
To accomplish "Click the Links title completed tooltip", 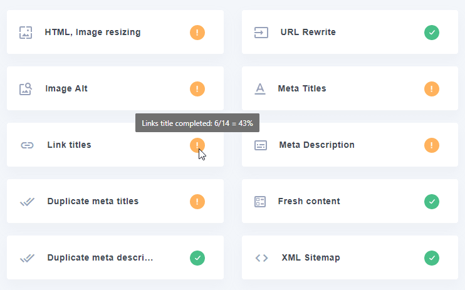I will click(197, 123).
